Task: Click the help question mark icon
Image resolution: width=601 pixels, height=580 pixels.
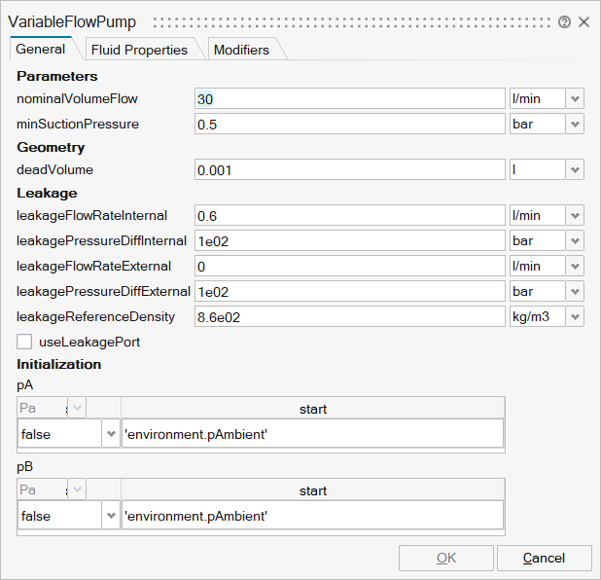Action: (x=564, y=21)
